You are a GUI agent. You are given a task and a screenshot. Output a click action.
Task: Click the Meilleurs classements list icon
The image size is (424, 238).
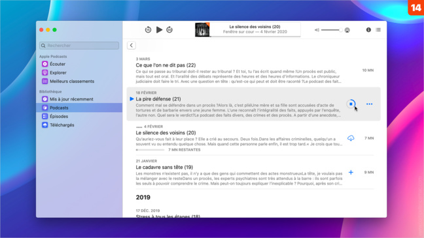(x=45, y=81)
